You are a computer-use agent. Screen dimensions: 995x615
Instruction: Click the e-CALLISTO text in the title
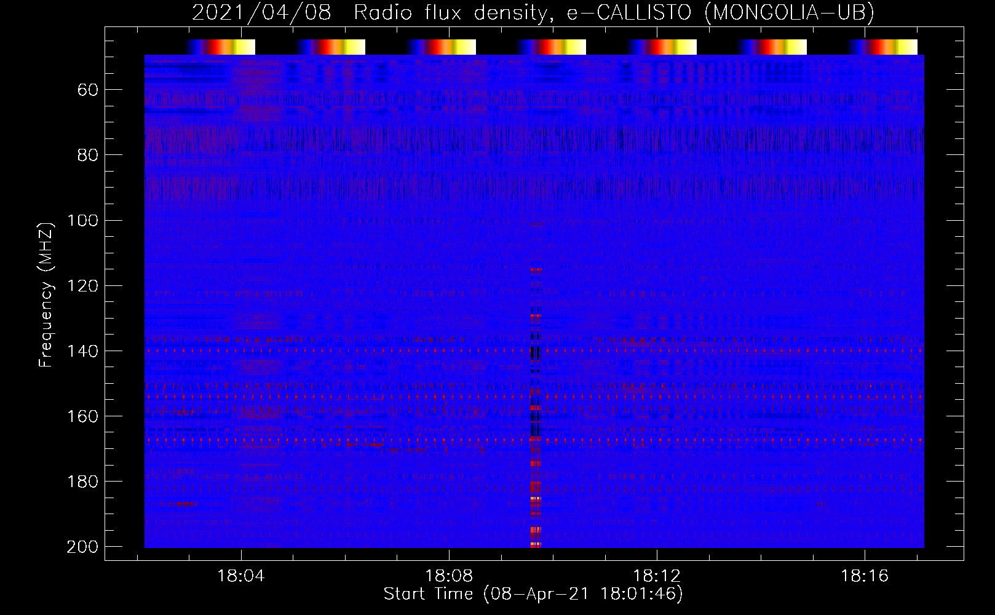630,12
